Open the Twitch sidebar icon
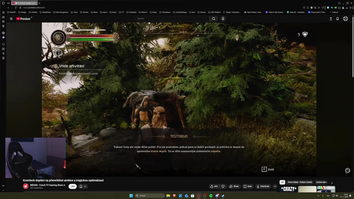Viewport: 354px width, 199px height. [x=3, y=37]
